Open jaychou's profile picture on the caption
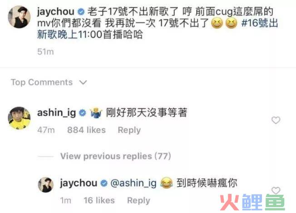Viewport: 296px width, 213px height. pos(19,17)
